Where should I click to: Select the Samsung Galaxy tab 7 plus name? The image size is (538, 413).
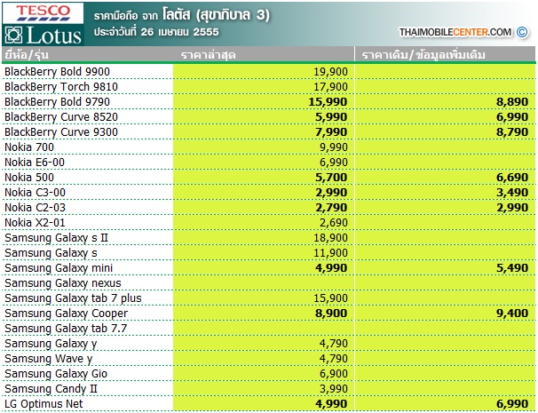click(x=73, y=298)
